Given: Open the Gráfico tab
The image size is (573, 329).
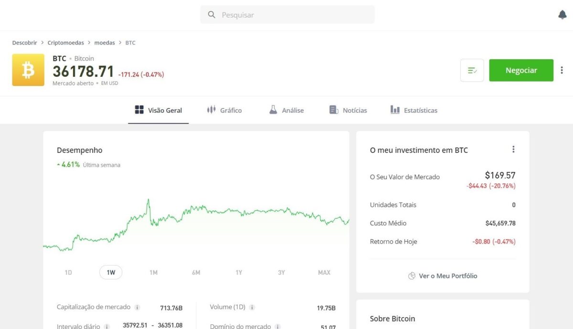Looking at the screenshot, I should [x=224, y=110].
